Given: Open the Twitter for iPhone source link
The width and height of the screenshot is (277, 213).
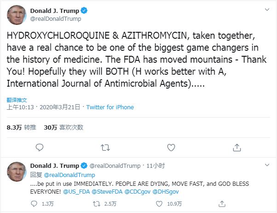Looking at the screenshot, I should click(x=110, y=107).
